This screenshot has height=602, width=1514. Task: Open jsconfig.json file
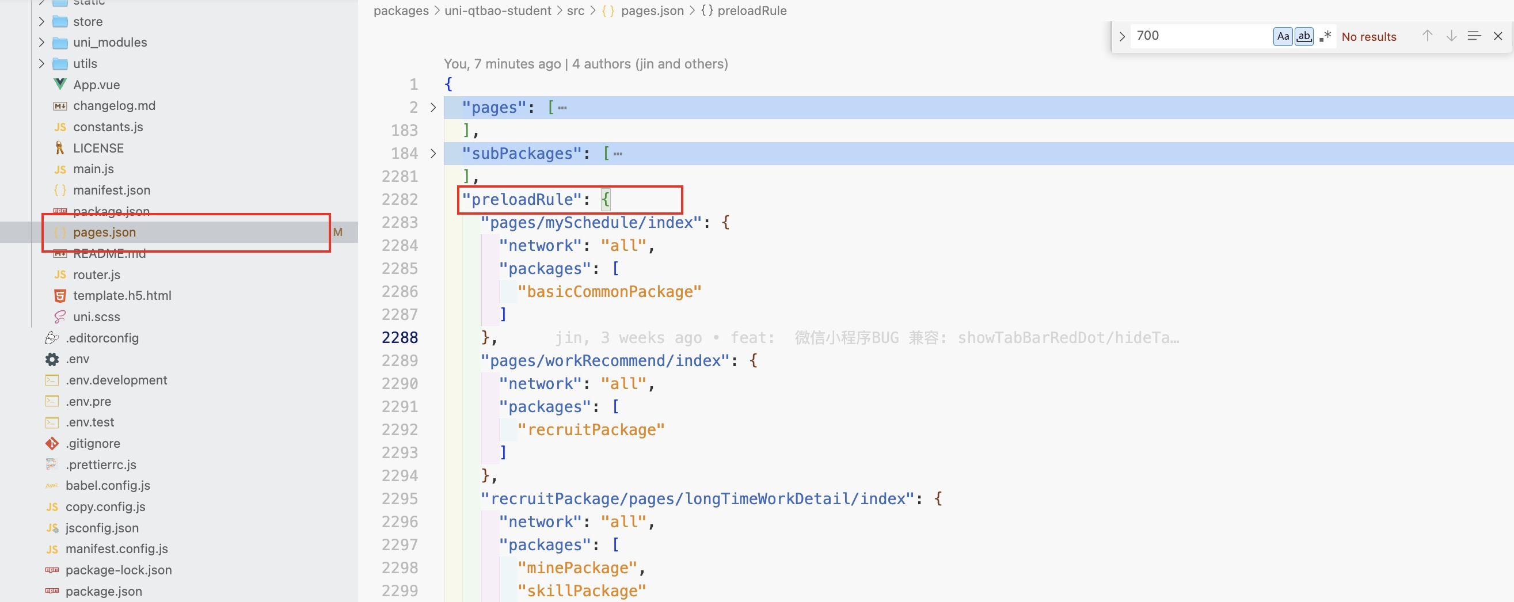[x=102, y=527]
